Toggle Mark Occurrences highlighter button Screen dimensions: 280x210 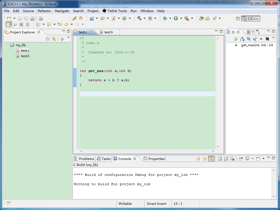[9, 24]
